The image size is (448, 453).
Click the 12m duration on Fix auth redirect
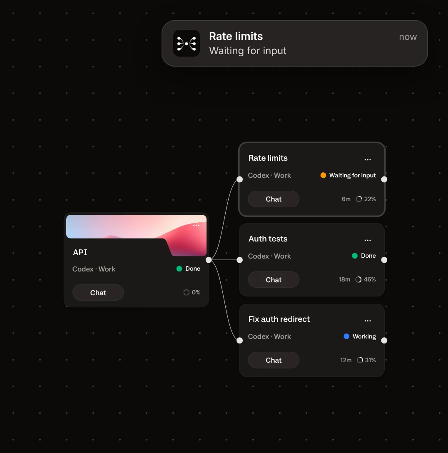346,360
